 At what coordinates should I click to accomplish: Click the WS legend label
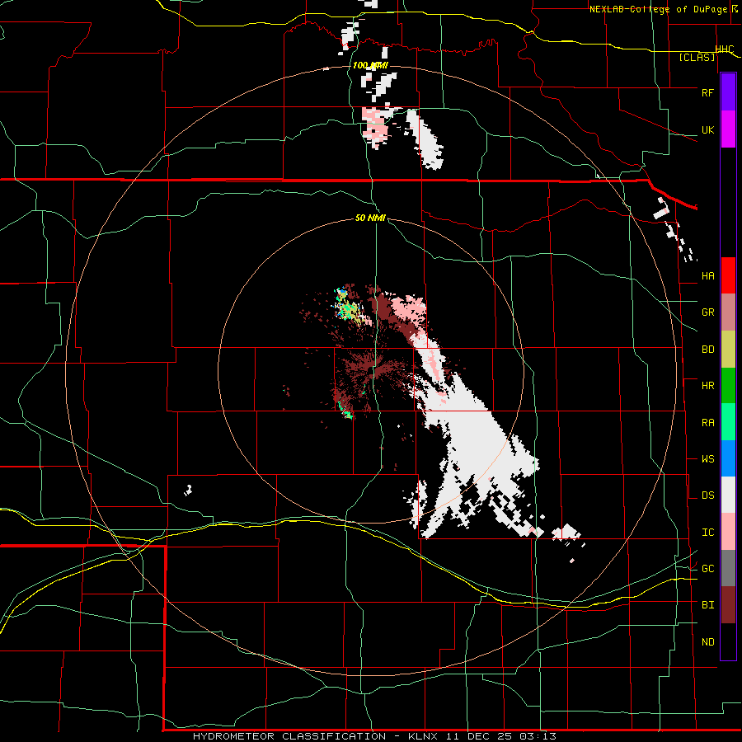coord(707,459)
